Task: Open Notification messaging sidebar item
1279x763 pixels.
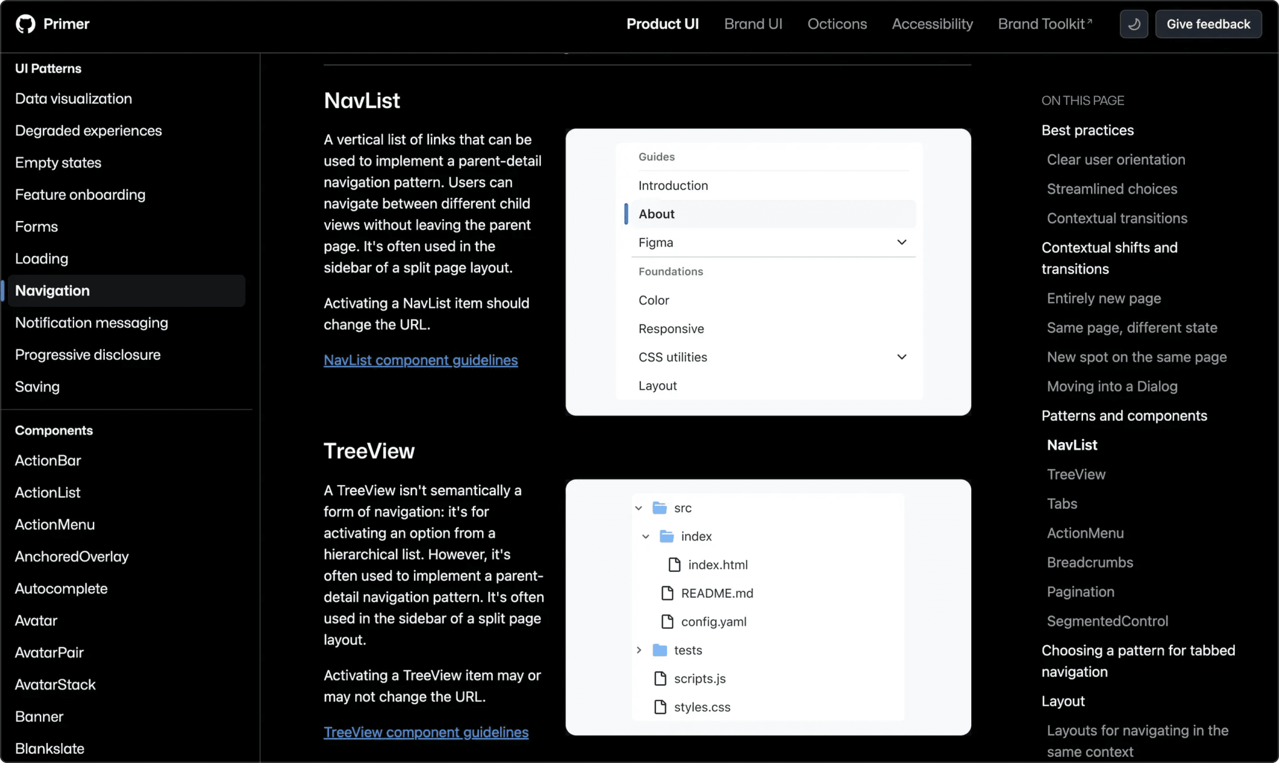Action: [92, 323]
